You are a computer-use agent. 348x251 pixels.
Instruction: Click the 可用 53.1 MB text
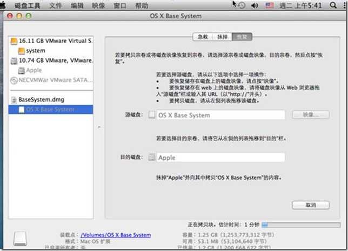[225, 241]
